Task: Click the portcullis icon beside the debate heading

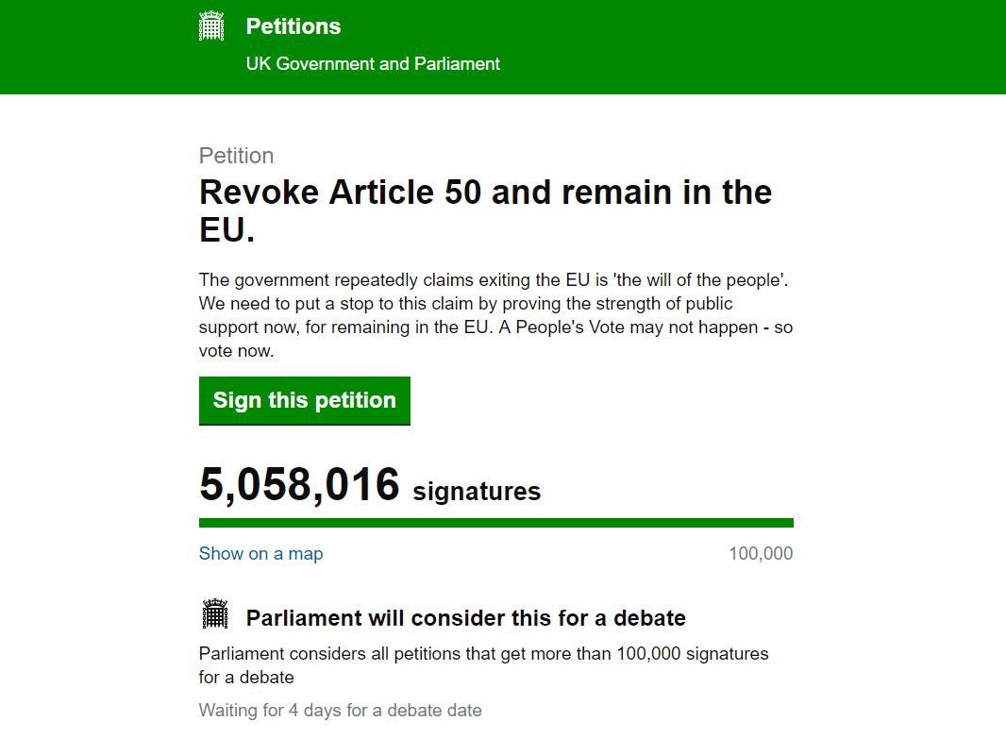Action: [x=215, y=614]
